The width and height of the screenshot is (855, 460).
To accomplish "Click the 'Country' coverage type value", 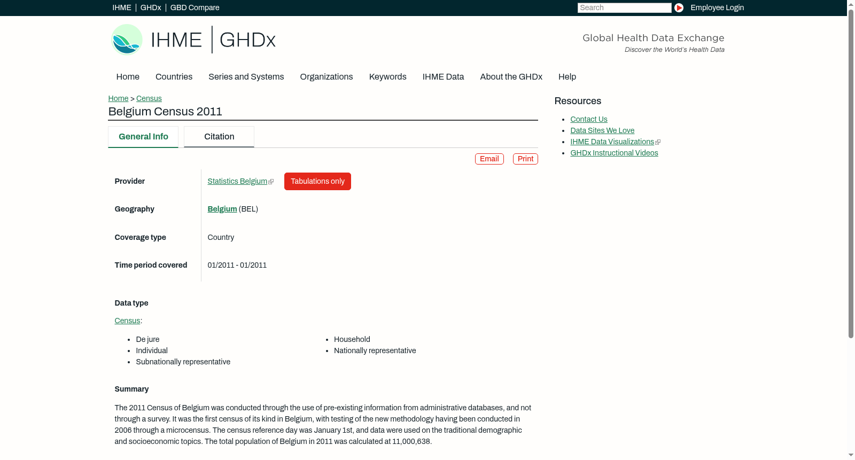I will click(221, 237).
